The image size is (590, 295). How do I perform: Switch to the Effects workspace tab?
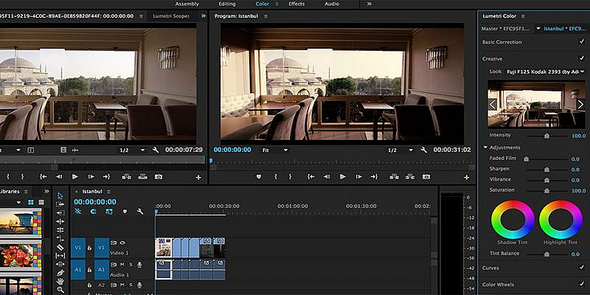click(296, 4)
